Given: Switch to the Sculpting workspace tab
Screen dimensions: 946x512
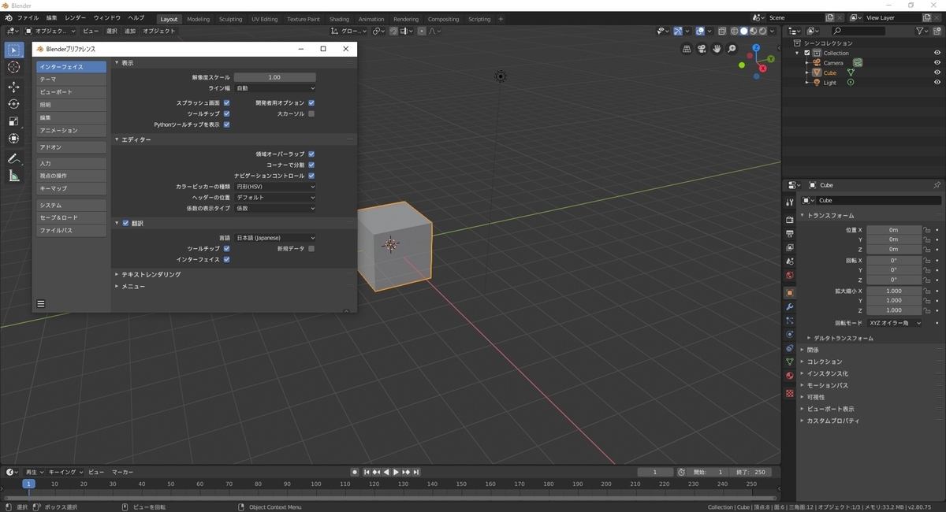Looking at the screenshot, I should coord(231,19).
